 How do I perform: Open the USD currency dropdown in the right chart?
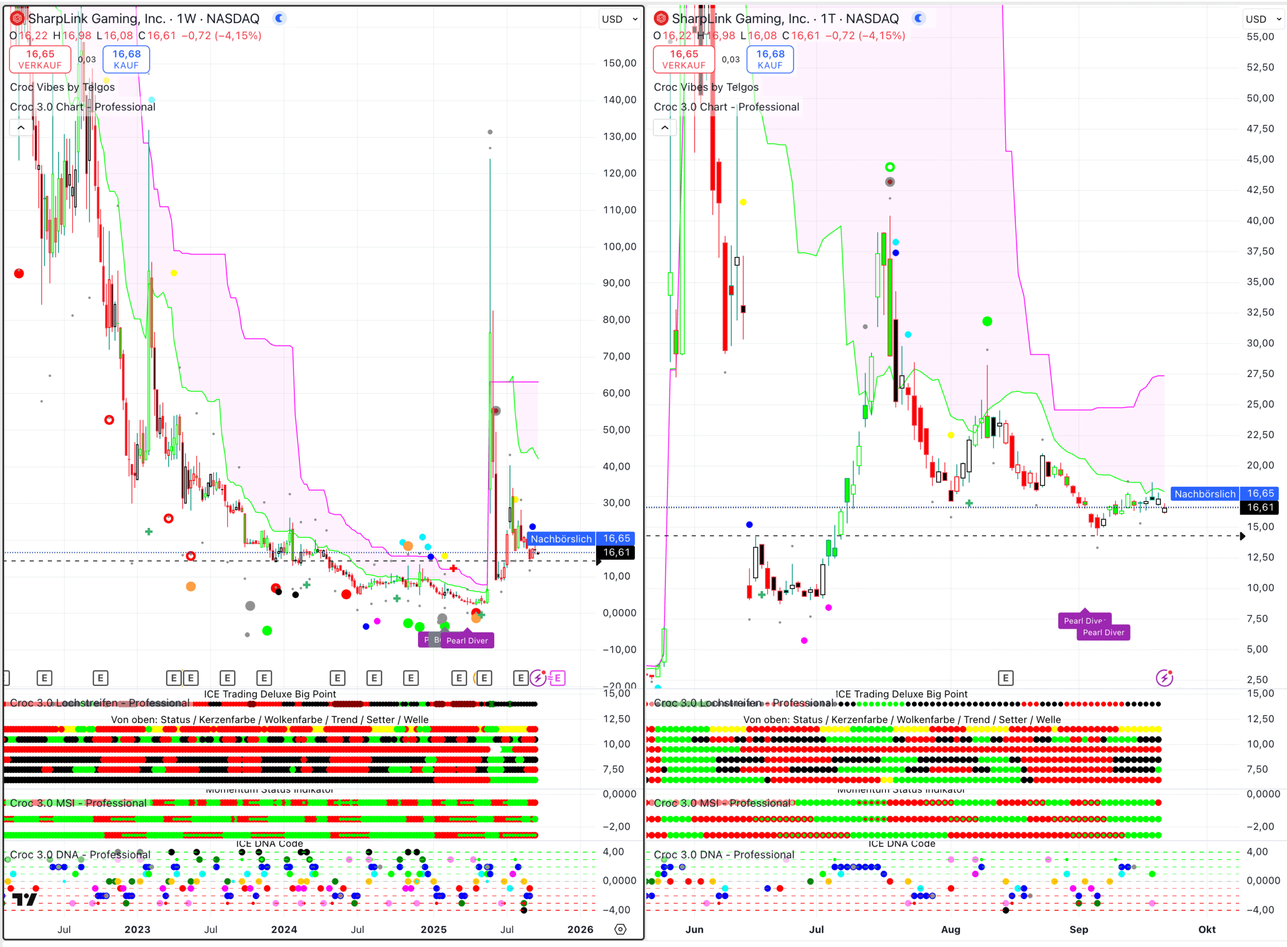[x=1263, y=19]
